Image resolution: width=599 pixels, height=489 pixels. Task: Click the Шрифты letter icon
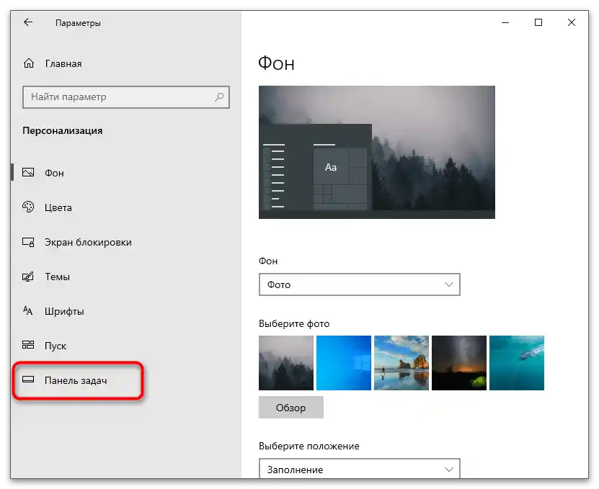tap(28, 310)
